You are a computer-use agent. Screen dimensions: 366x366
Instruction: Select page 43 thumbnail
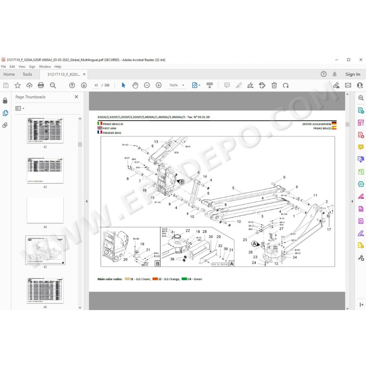[45, 170]
